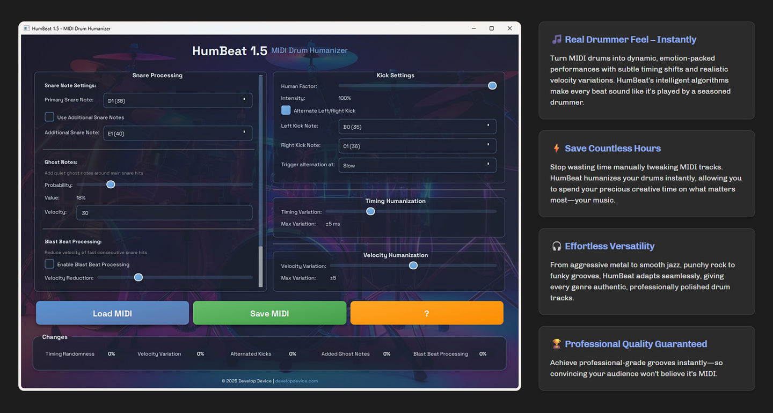
Task: Open the Additional Snare Note dropdown
Action: (x=178, y=133)
